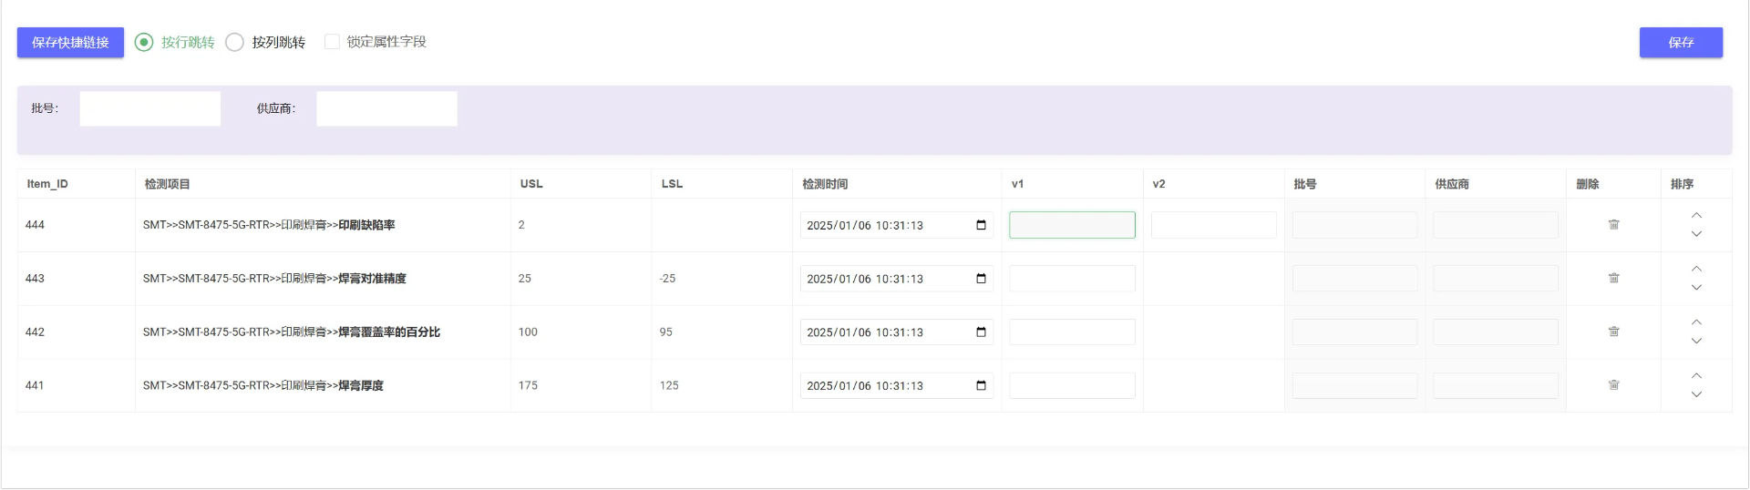Enable the 锁定属性字段 checkbox
The image size is (1750, 490).
coord(332,42)
